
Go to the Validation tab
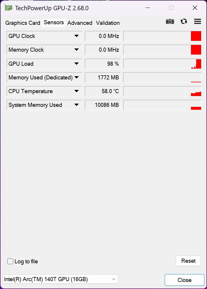click(108, 23)
